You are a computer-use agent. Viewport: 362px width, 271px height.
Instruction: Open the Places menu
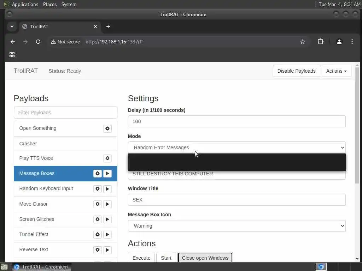[49, 4]
